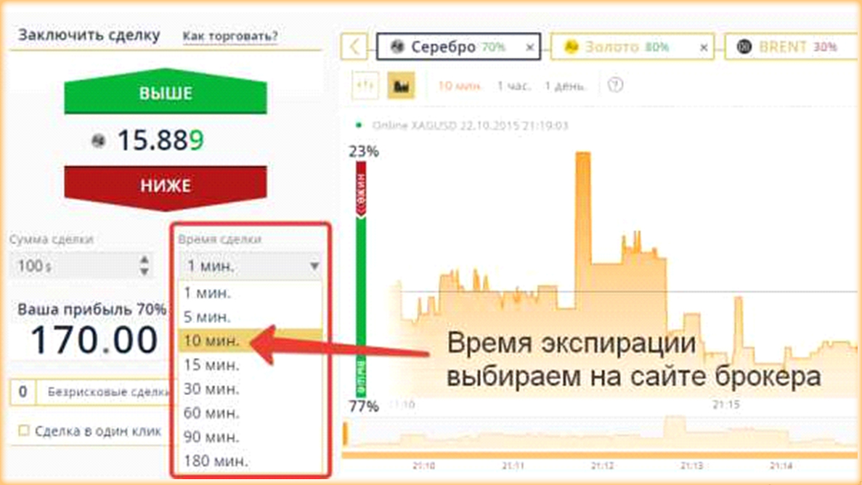This screenshot has height=485, width=862.
Task: Enable Сделка в один клик checkbox
Action: pyautogui.click(x=23, y=431)
